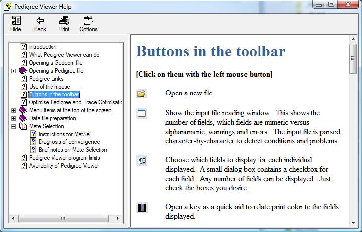Expand Menu items at the top of the screen
362x232 pixels.
(14, 110)
